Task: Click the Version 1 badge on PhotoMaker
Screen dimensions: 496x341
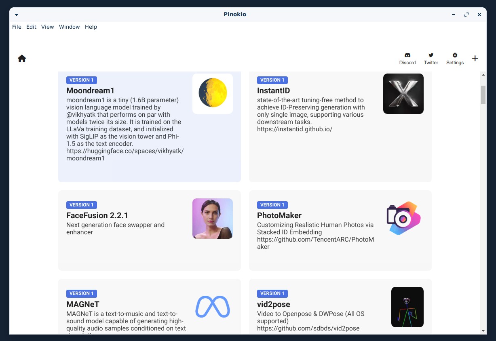Action: click(272, 205)
